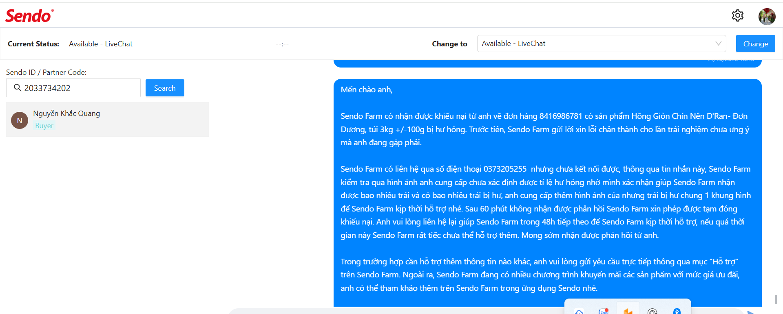The height and width of the screenshot is (314, 783).
Task: Click the chat scrollbar thumb
Action: click(x=776, y=299)
